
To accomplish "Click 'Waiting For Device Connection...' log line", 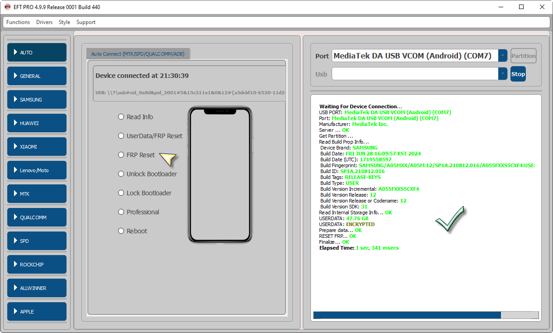I will (361, 106).
